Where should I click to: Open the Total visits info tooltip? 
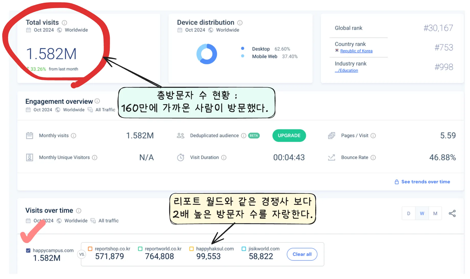click(64, 22)
